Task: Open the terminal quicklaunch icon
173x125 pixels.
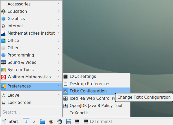Action: click(77, 121)
